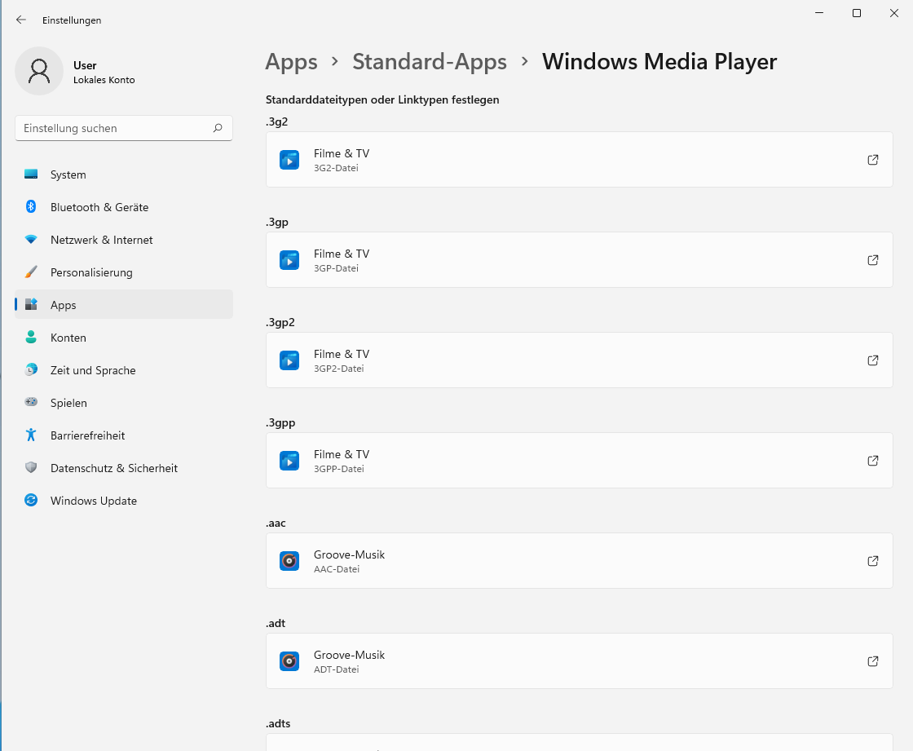
Task: Click the Groove-Musik icon under .aac
Action: point(289,561)
